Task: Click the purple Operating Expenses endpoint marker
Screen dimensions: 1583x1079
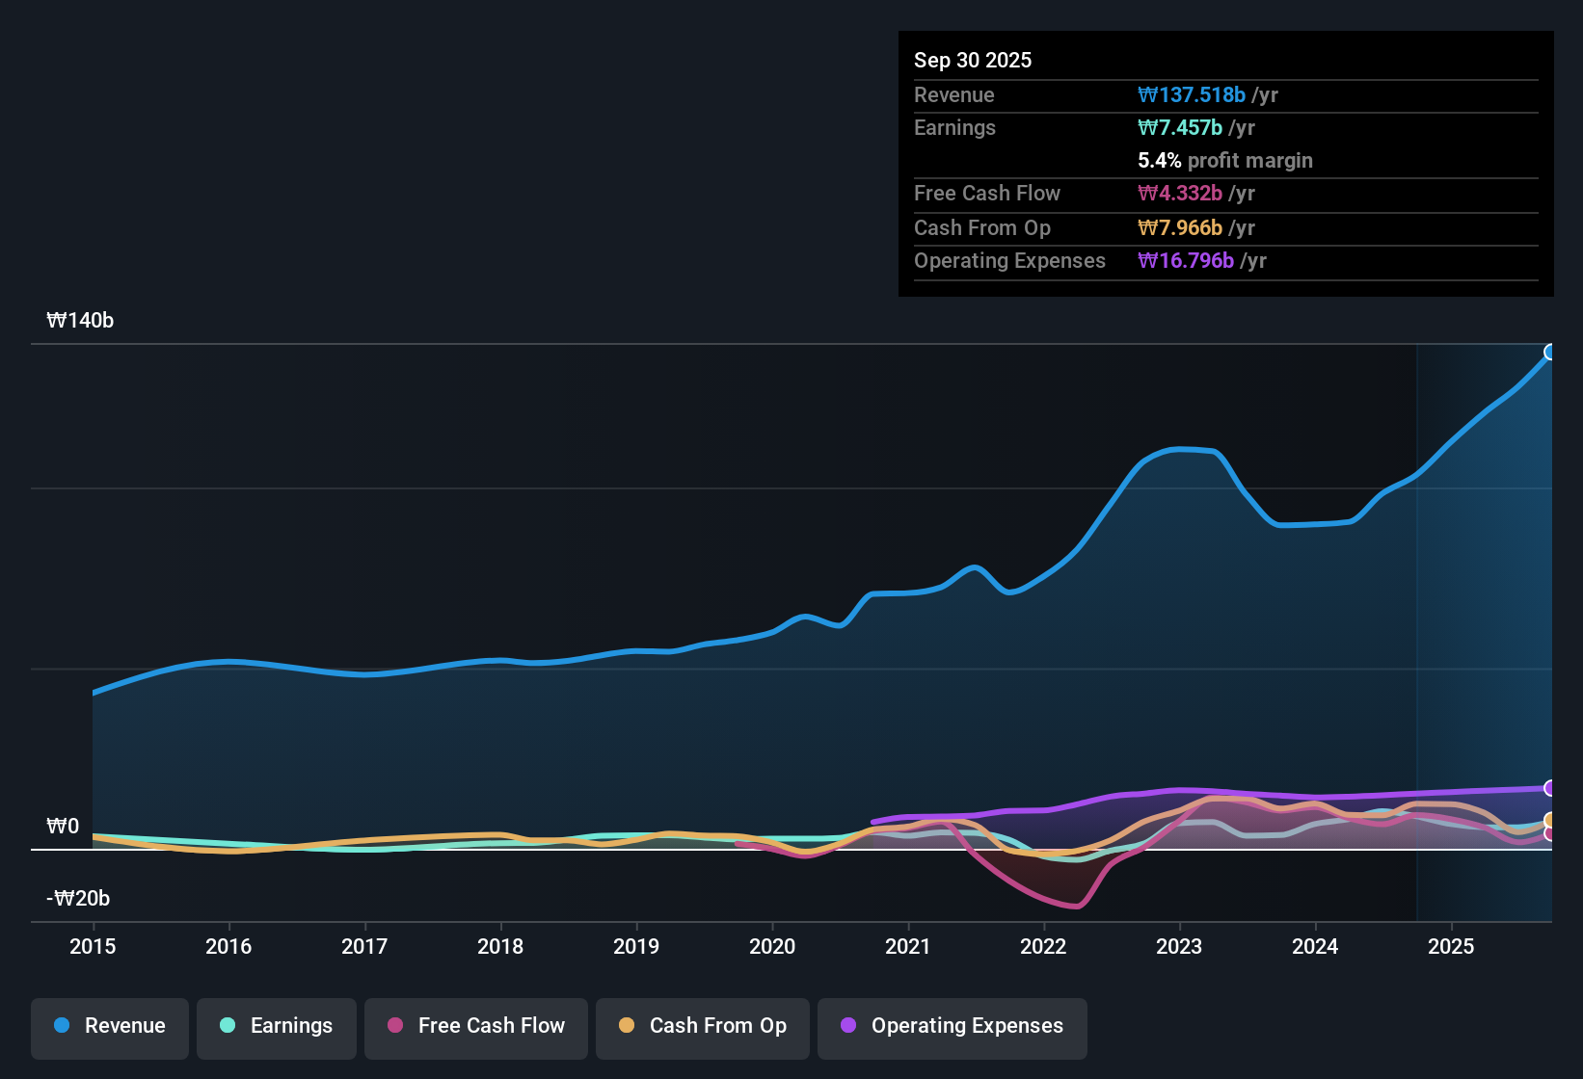Action: pos(1551,788)
